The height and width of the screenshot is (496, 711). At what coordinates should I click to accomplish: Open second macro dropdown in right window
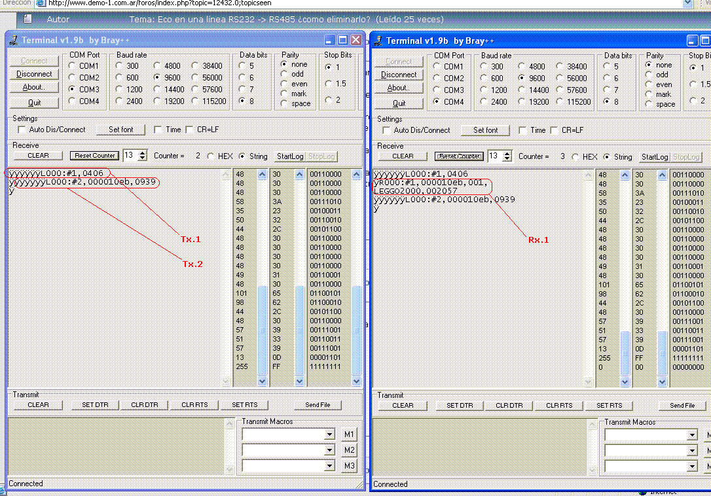(x=692, y=451)
